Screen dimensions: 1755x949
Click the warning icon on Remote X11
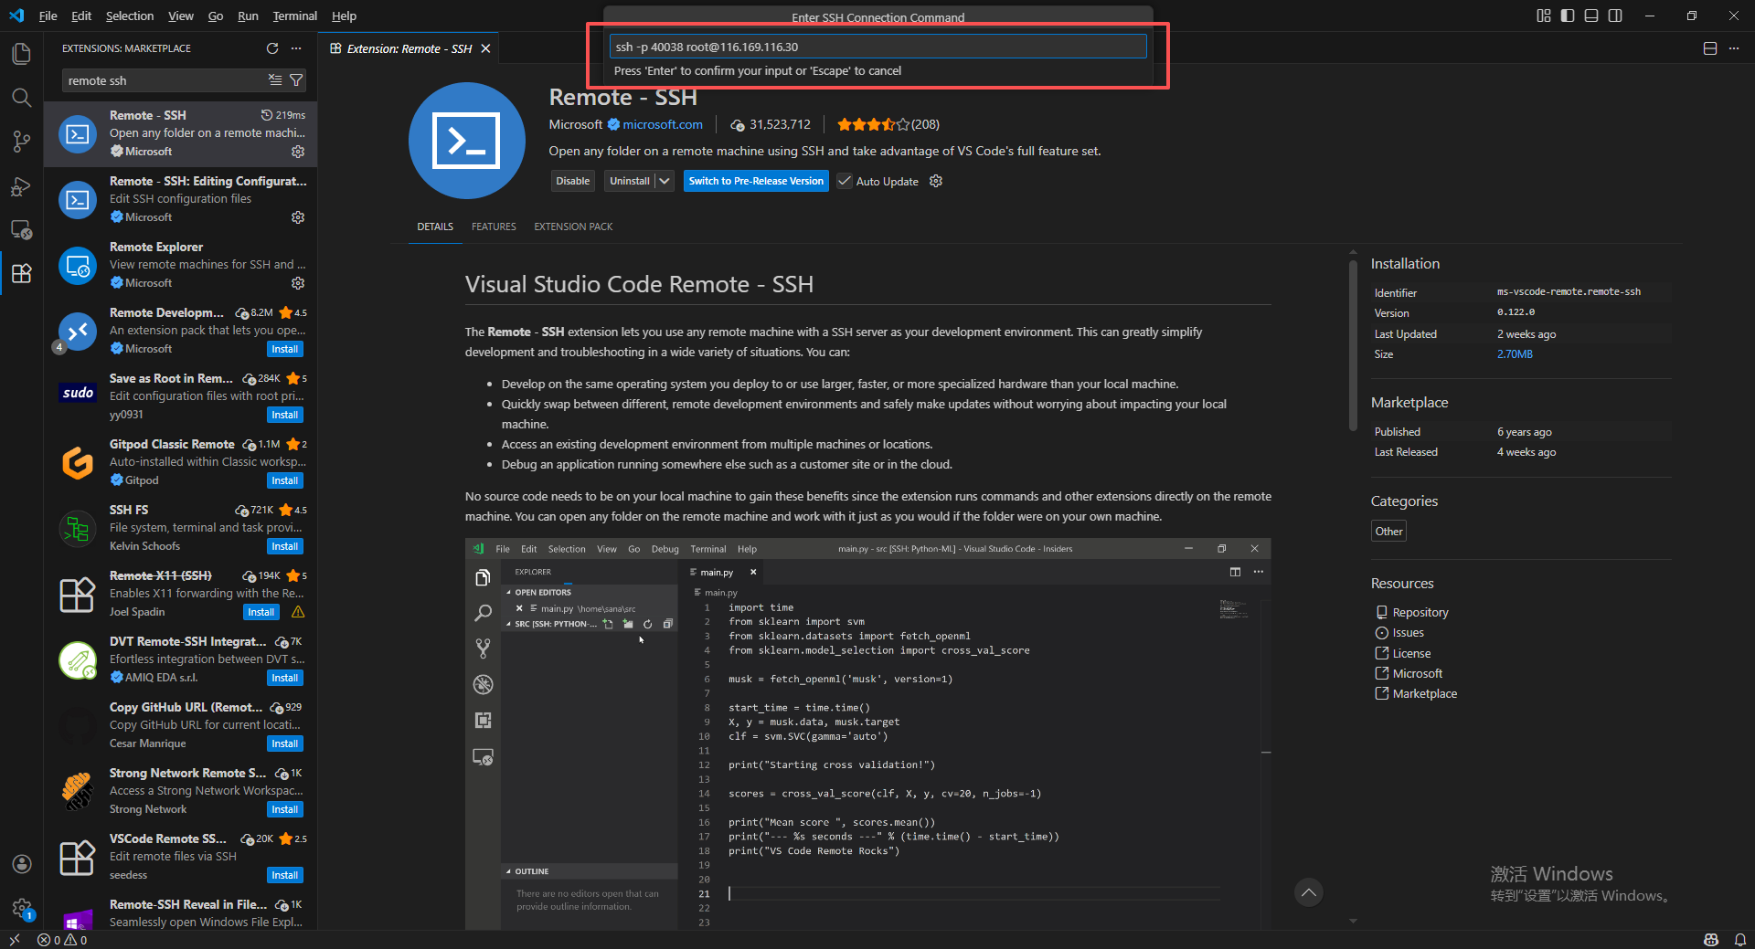click(298, 612)
